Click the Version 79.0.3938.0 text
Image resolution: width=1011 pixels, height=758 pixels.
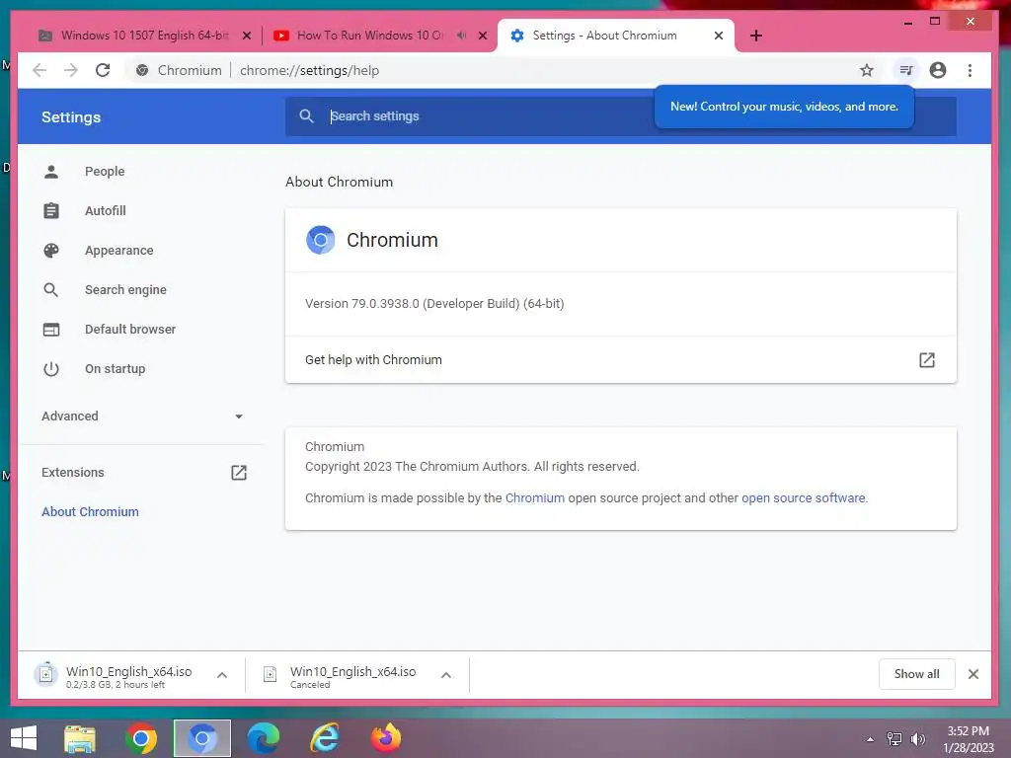pyautogui.click(x=434, y=304)
